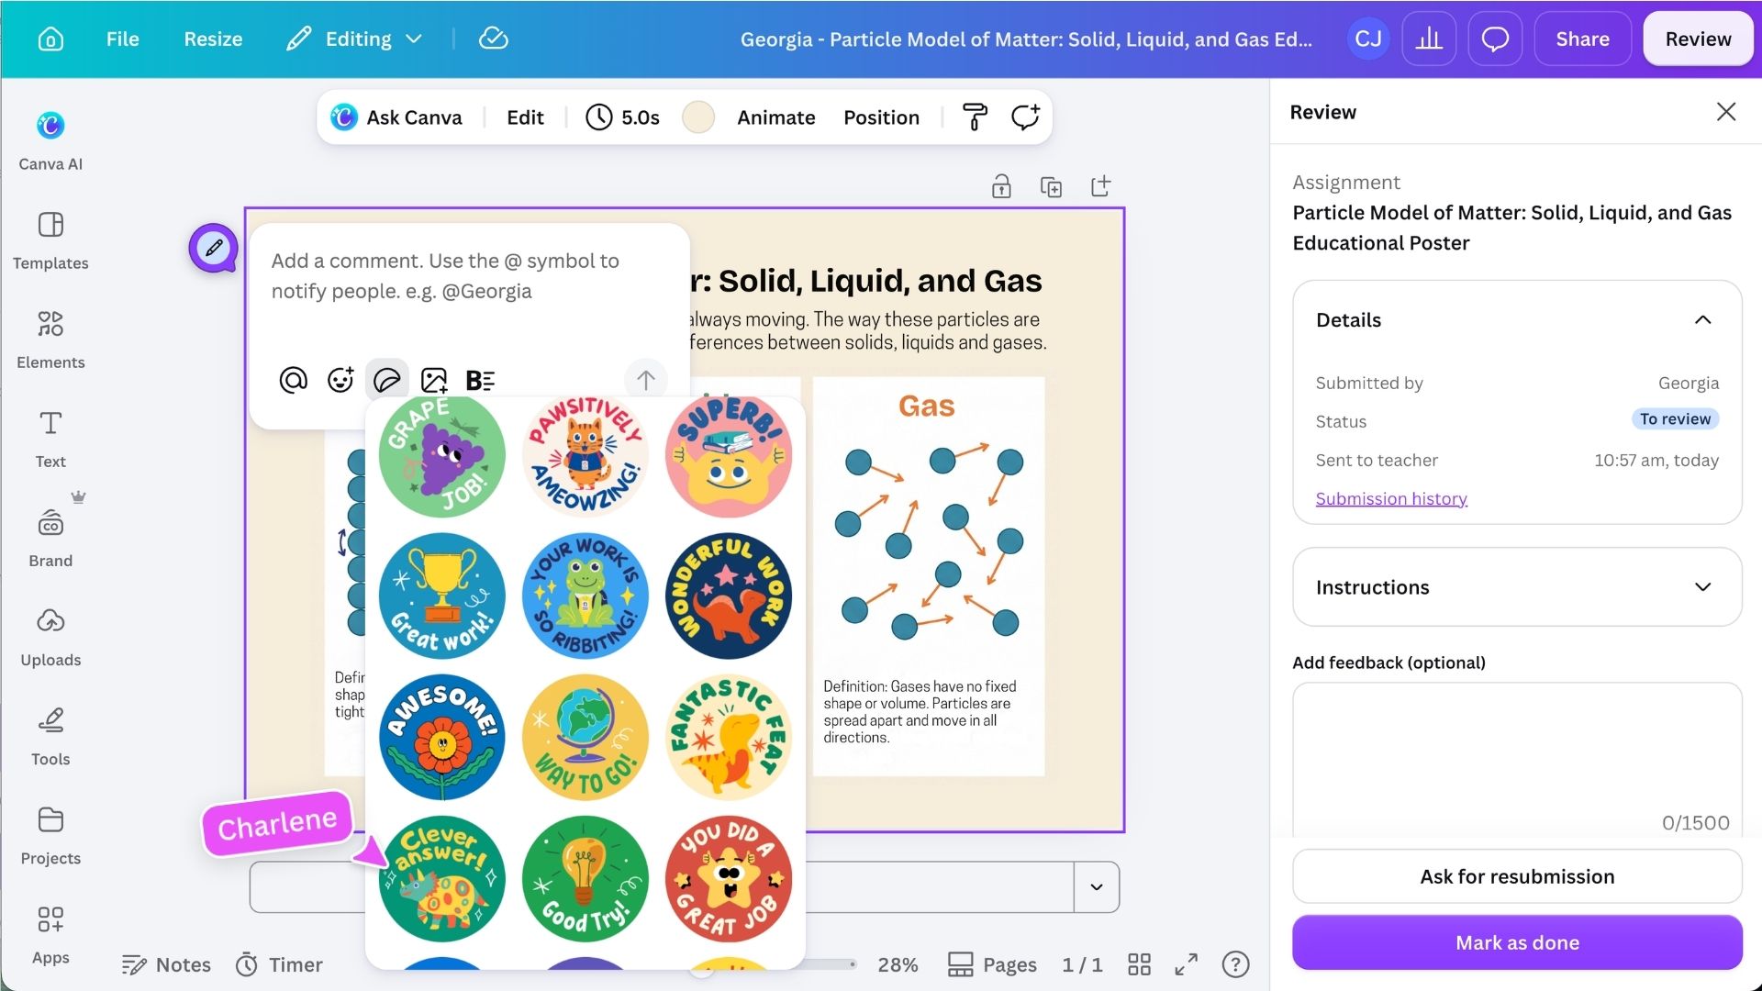This screenshot has height=991, width=1762.
Task: Change the 5.0s page duration
Action: pyautogui.click(x=623, y=117)
